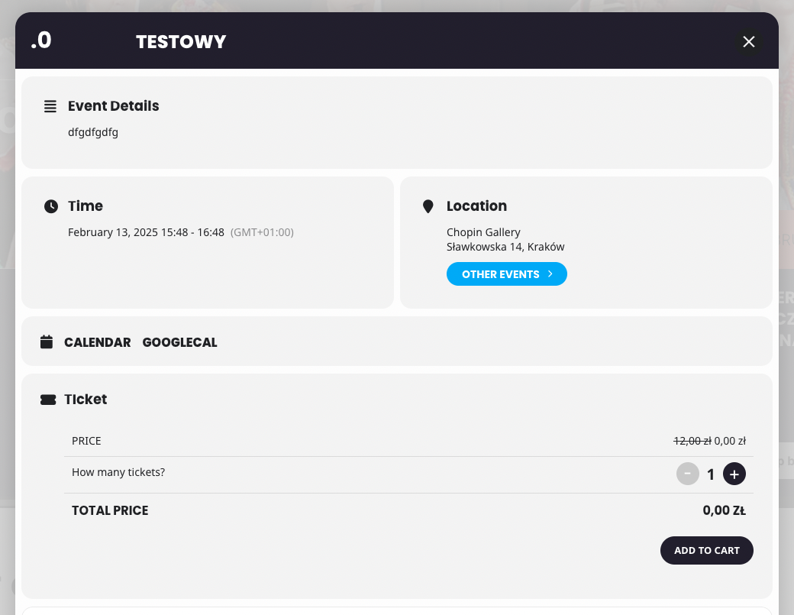Click the ticket quantity number
Screen dimensions: 794x615
(711, 474)
